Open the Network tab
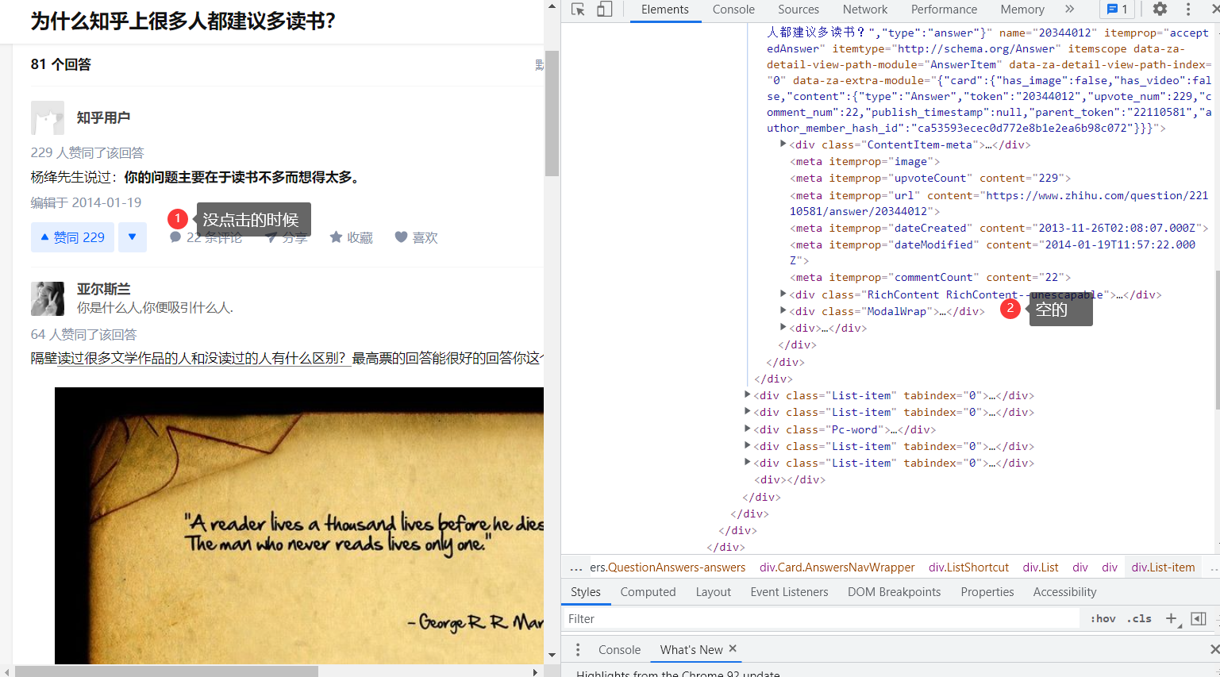This screenshot has width=1220, height=677. tap(865, 10)
